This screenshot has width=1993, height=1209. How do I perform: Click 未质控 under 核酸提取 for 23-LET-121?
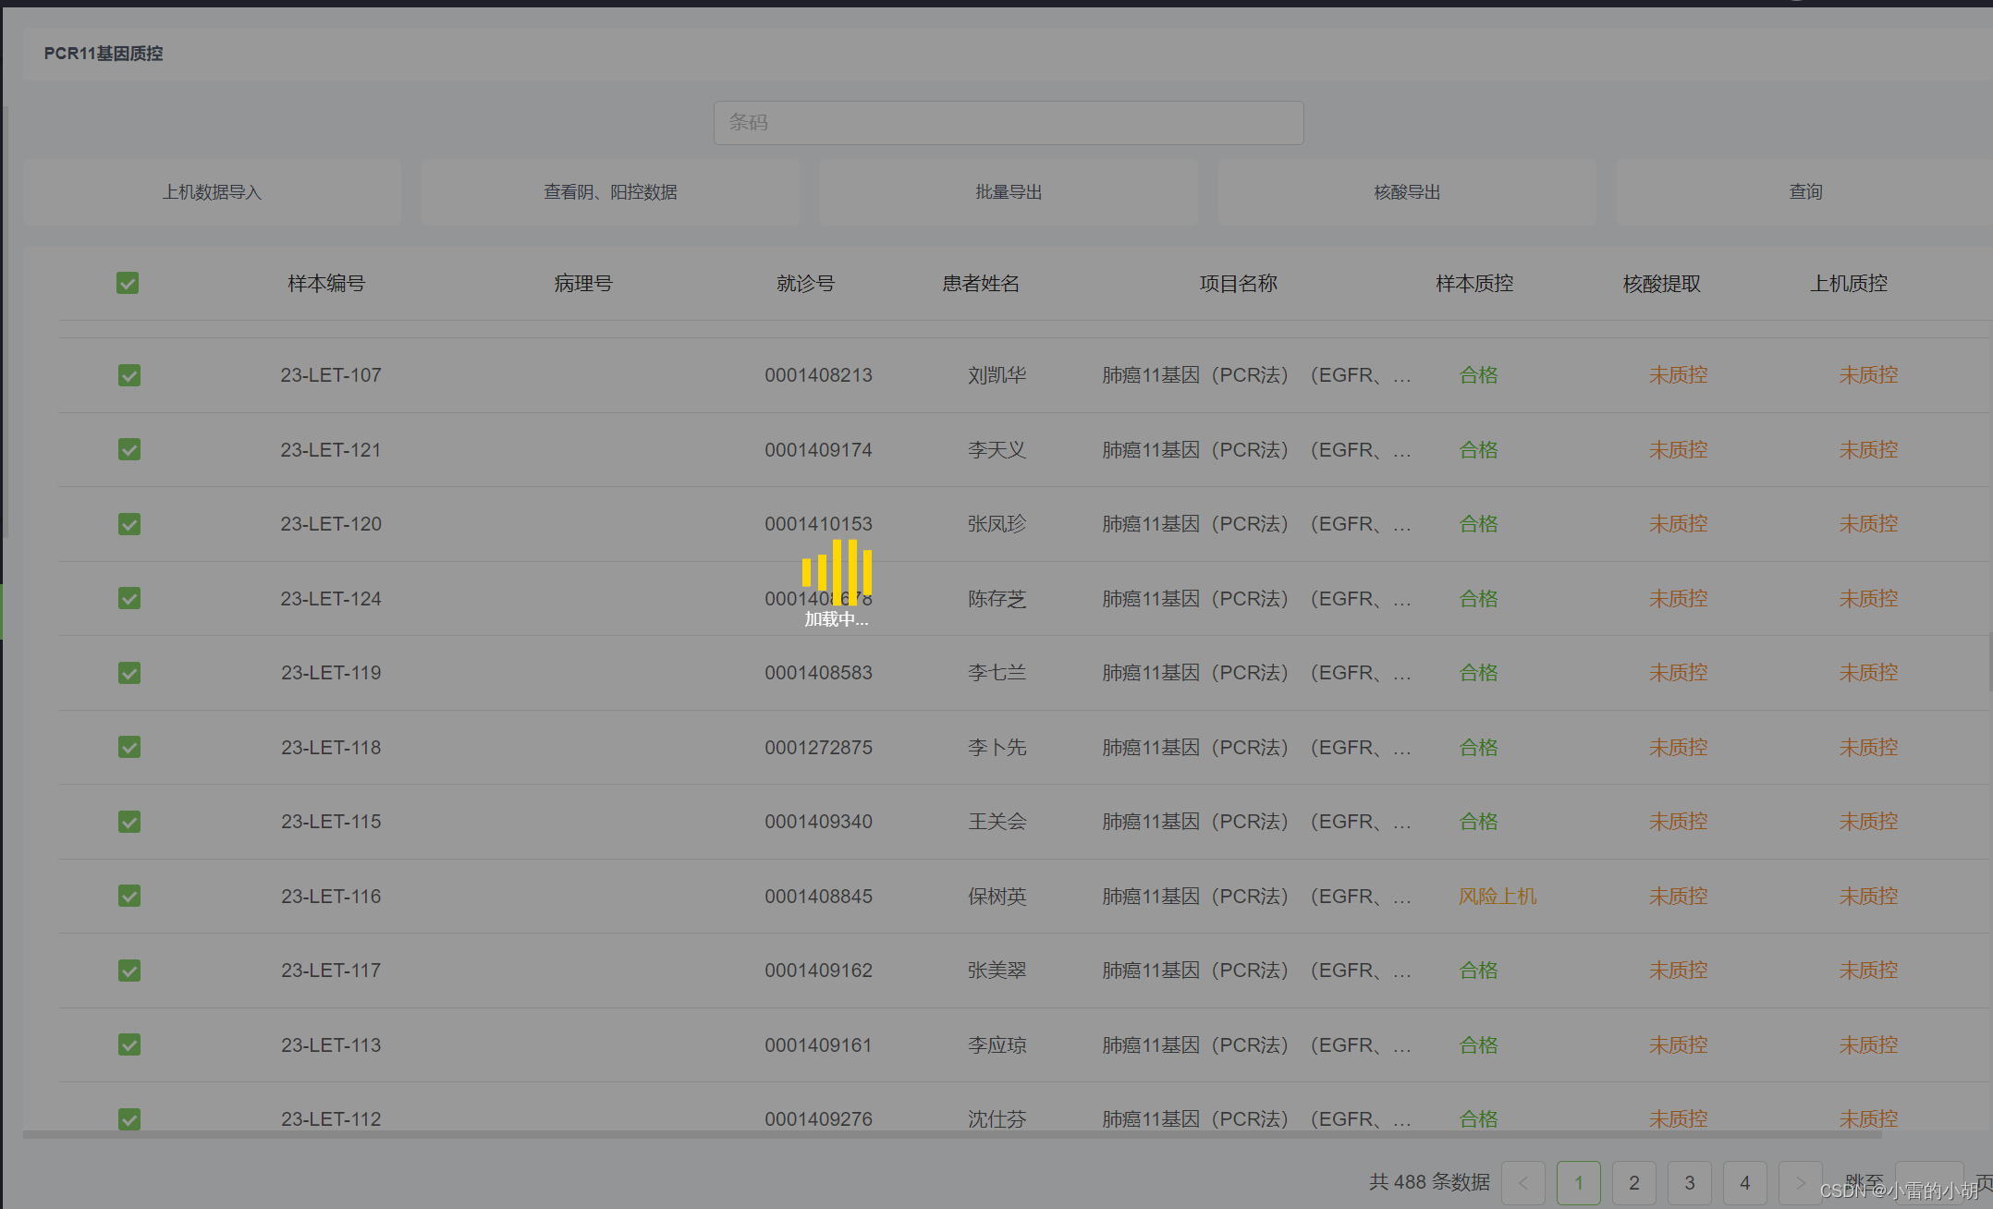click(1678, 449)
